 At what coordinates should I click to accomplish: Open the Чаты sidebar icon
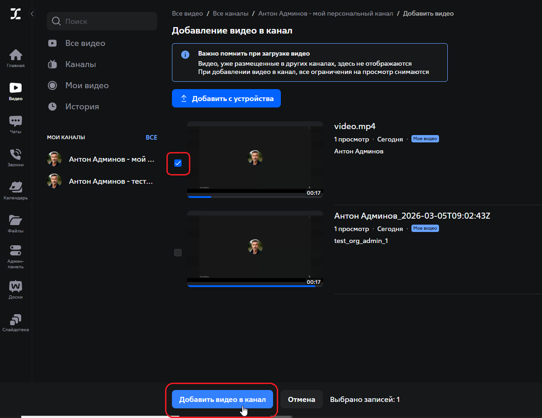(x=15, y=122)
